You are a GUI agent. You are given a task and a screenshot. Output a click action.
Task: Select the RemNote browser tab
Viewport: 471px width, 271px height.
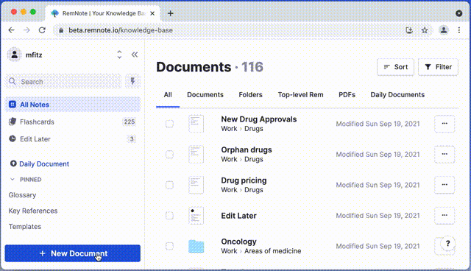click(103, 13)
